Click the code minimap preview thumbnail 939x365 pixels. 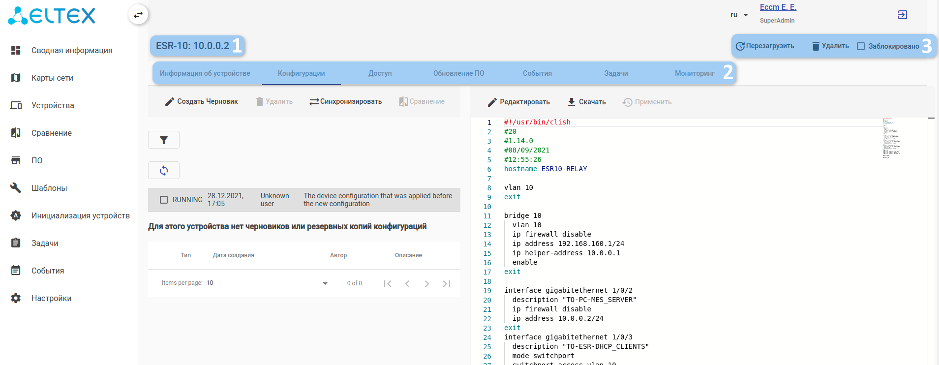pos(891,138)
